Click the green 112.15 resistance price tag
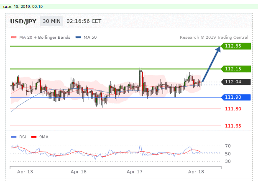258x185 pixels. point(236,69)
